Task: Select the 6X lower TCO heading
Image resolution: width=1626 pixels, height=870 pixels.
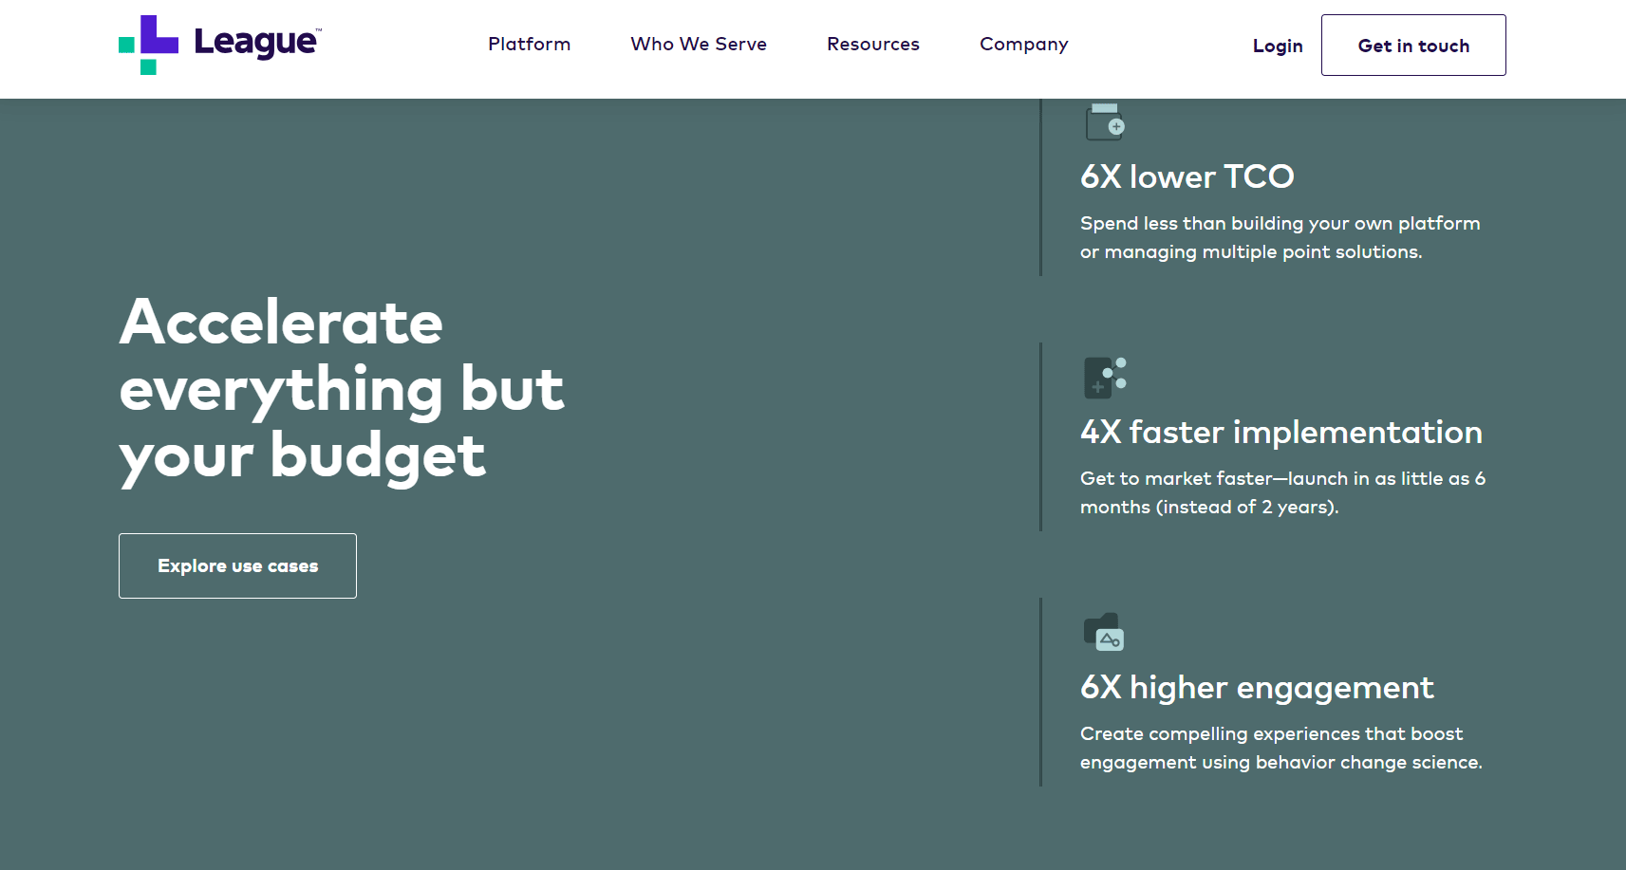Action: tap(1187, 176)
